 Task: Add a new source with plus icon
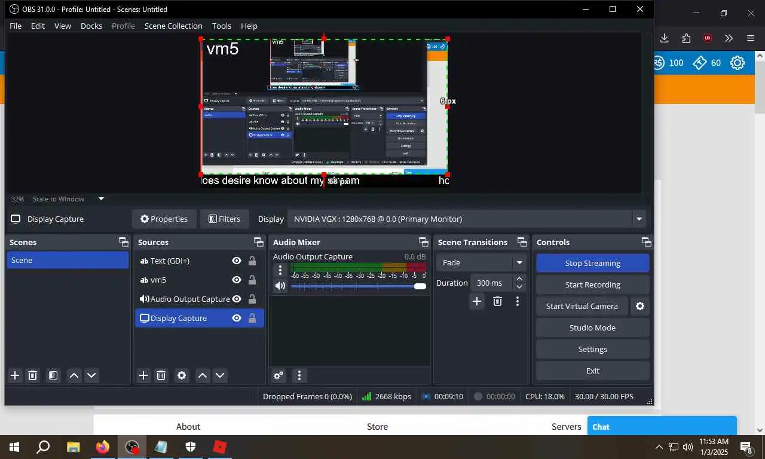(143, 375)
